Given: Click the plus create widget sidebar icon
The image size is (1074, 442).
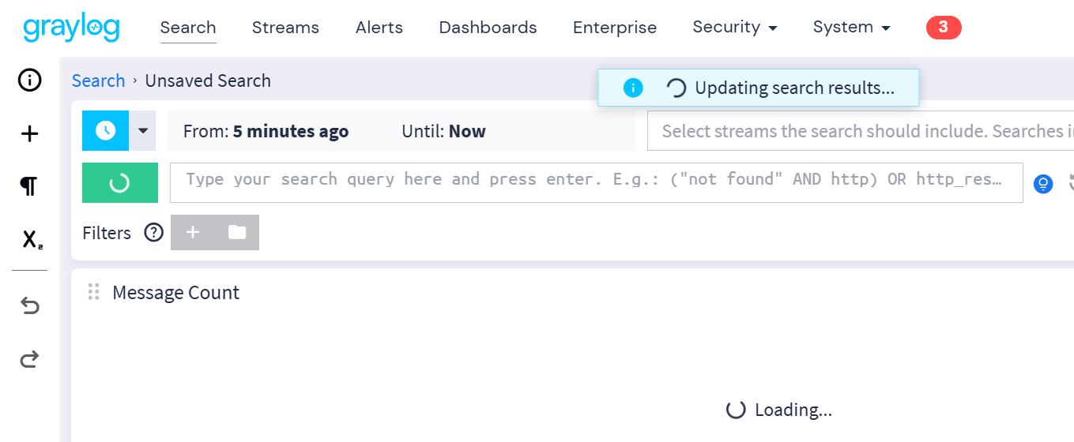Looking at the screenshot, I should point(29,134).
